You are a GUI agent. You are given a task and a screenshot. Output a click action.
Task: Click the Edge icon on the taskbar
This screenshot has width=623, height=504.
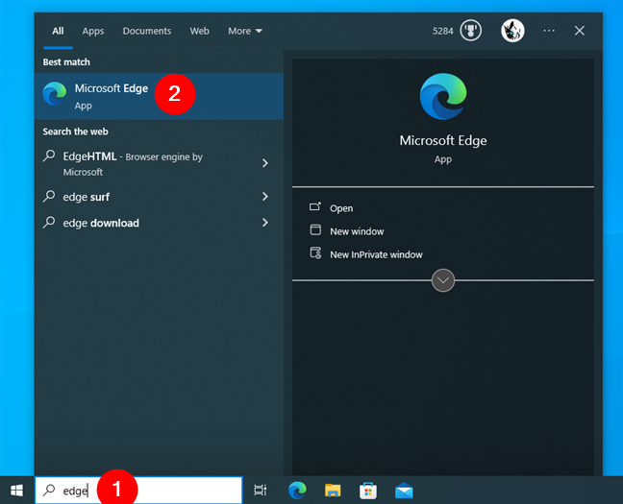tap(298, 491)
